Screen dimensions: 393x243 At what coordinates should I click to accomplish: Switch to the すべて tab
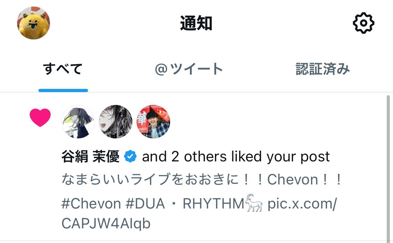click(x=63, y=69)
